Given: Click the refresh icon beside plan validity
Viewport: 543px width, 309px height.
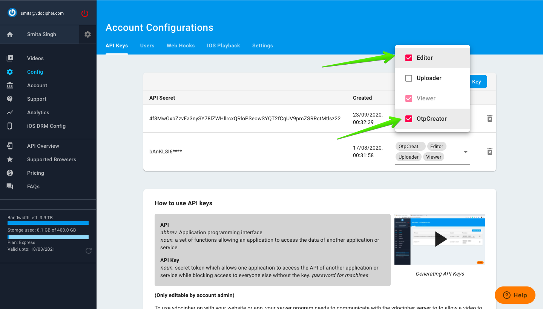Looking at the screenshot, I should [x=89, y=251].
